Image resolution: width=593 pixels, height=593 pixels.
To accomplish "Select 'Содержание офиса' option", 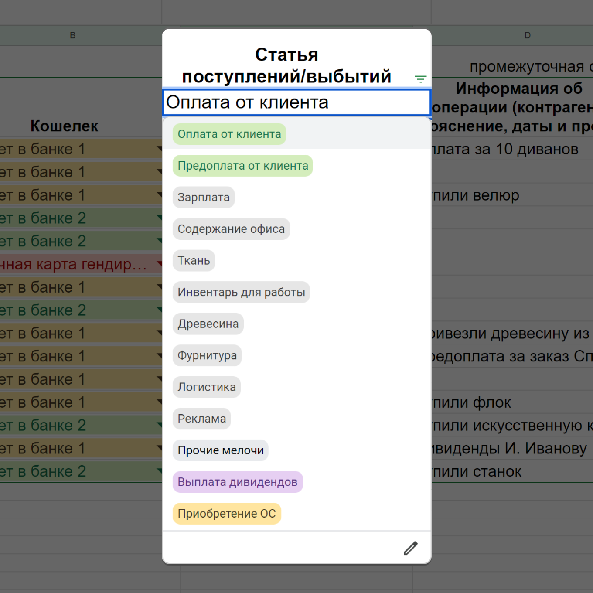I will [231, 229].
